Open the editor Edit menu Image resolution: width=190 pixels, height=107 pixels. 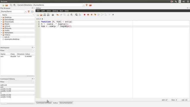[43, 11]
